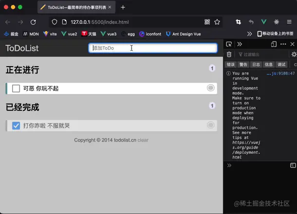Click the 过滤输出 console filter field

262,54
